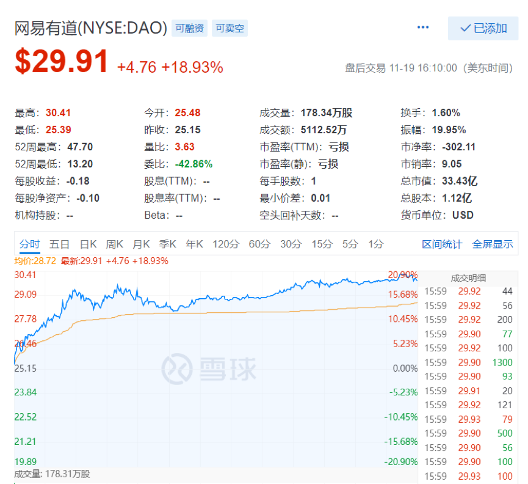This screenshot has width=528, height=484.
Task: Select the 分时 chart tab
Action: (x=30, y=244)
